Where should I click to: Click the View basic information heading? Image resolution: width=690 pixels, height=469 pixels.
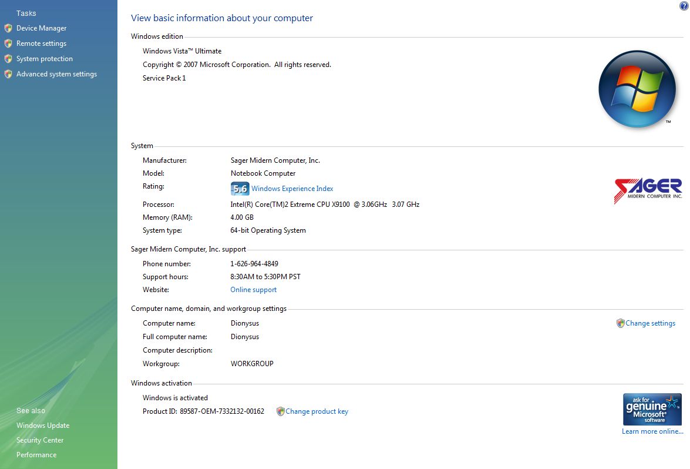tap(222, 18)
